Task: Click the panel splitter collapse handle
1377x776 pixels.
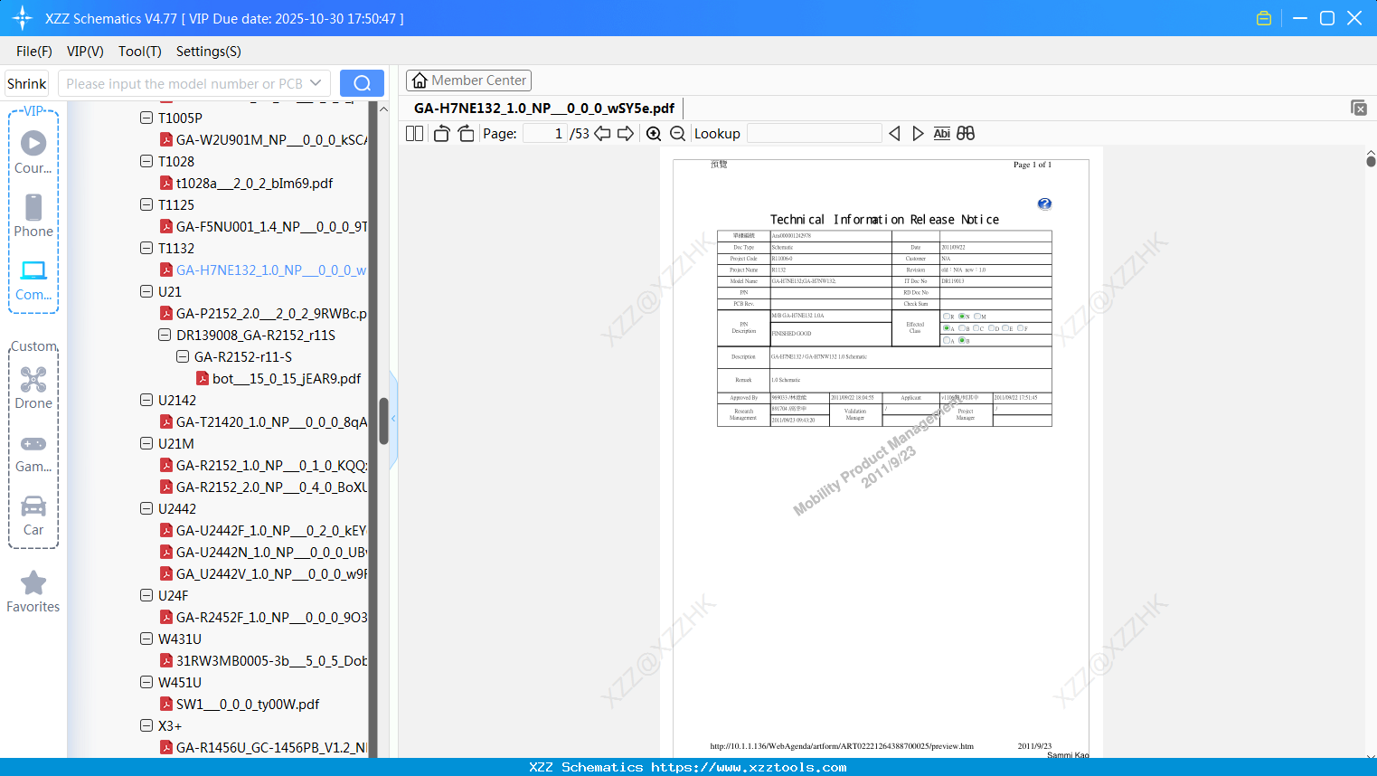Action: [393, 419]
